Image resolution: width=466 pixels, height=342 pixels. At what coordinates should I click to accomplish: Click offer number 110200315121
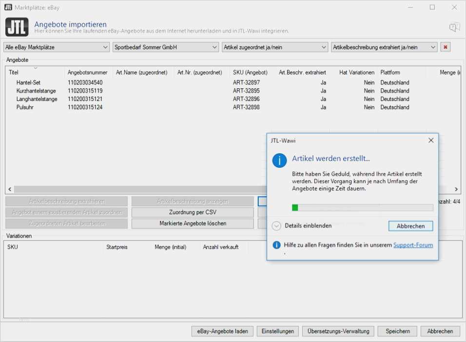85,99
